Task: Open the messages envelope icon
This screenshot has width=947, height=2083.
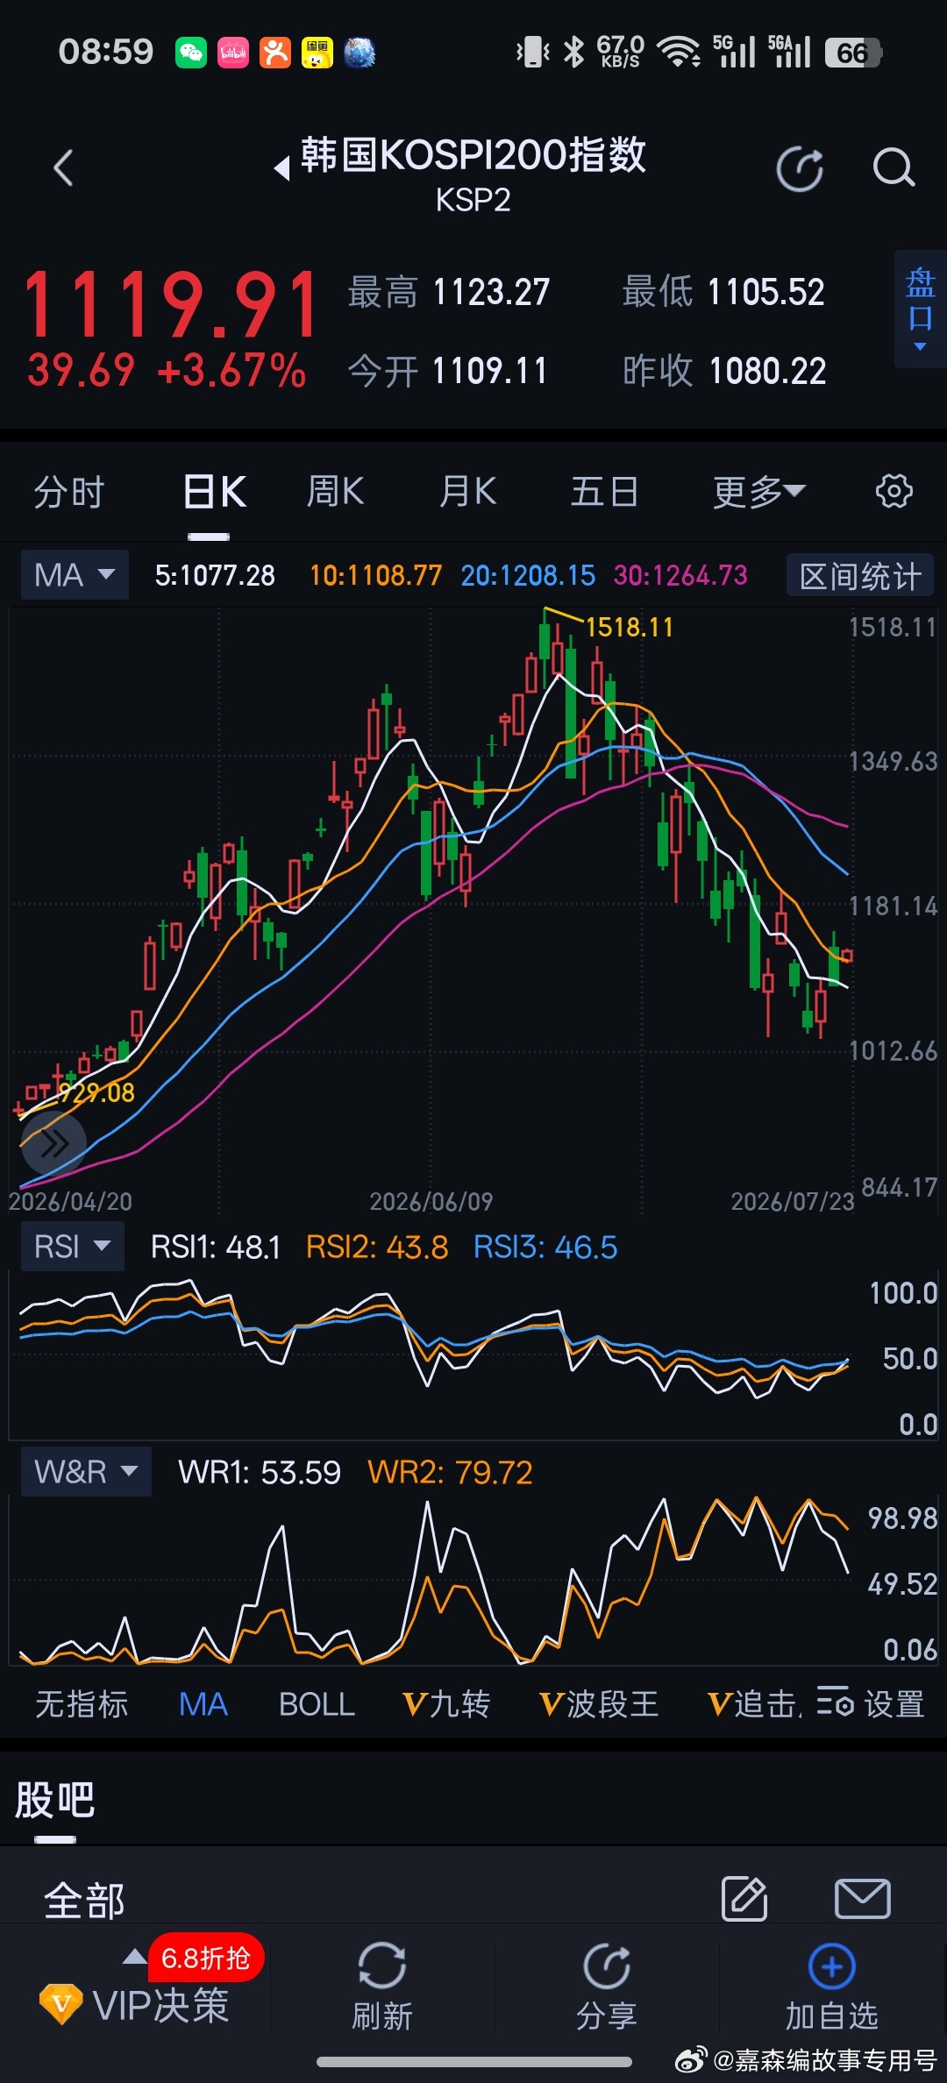Action: coord(862,1899)
